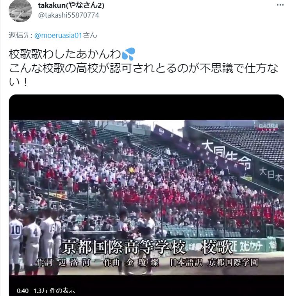284x296 pixels.
Task: Click the tweet's second line starting こんな校歌の高校
Action: 143,68
